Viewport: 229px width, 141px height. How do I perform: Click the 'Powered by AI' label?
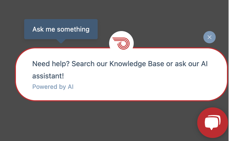pos(53,87)
